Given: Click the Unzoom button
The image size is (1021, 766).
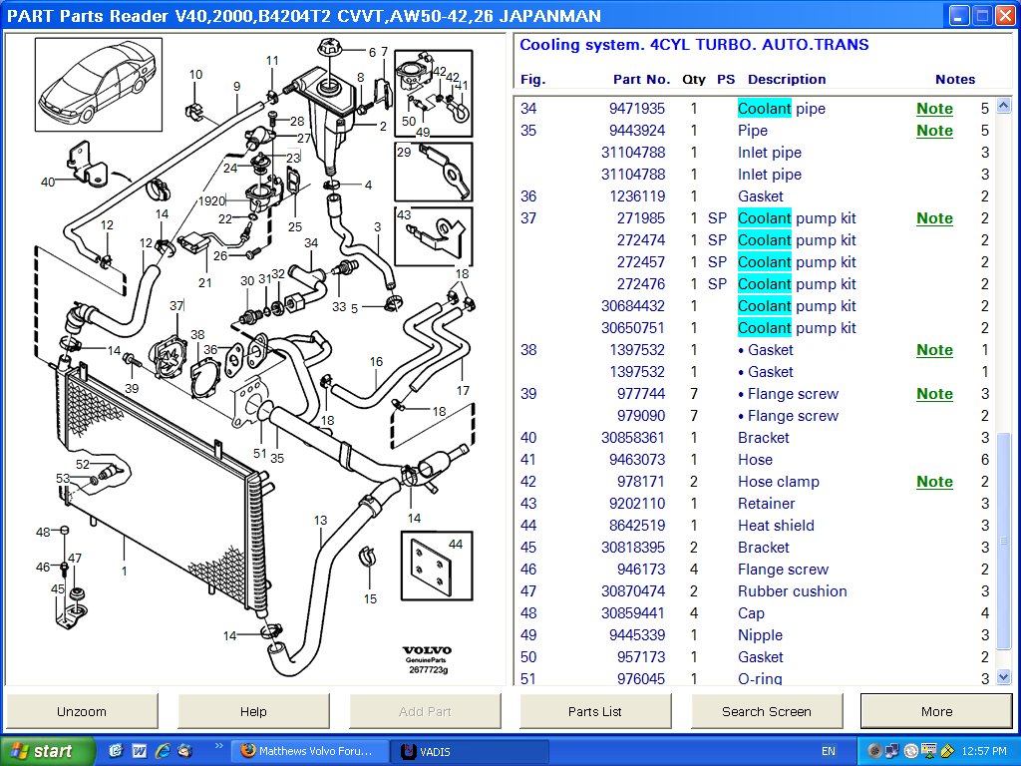Looking at the screenshot, I should pyautogui.click(x=81, y=711).
